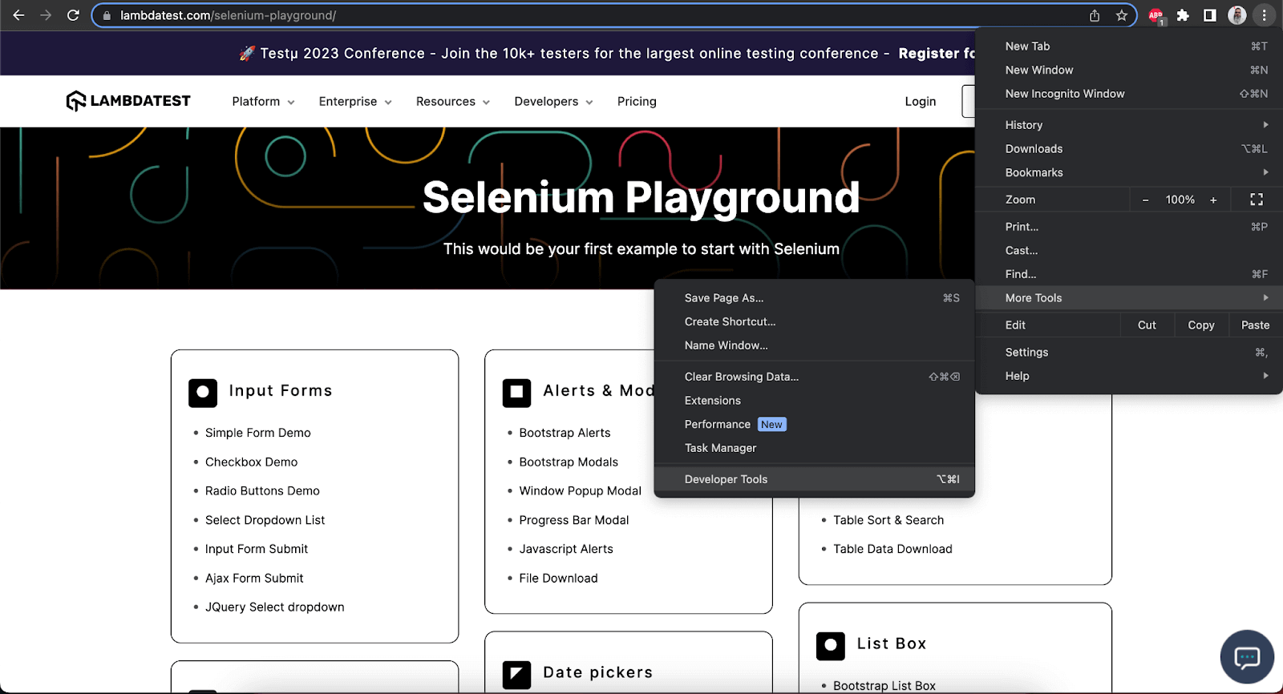The image size is (1283, 694).
Task: Click the Pricing link
Action: [x=637, y=102]
